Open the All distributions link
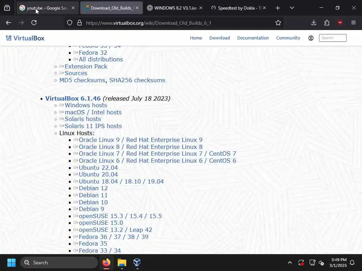362x271 pixels. tap(101, 59)
